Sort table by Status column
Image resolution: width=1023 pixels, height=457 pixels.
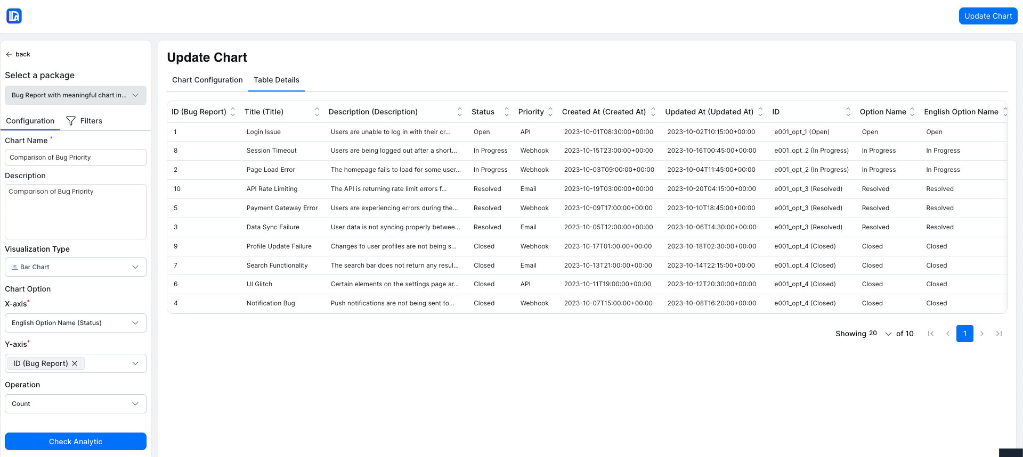(x=507, y=112)
